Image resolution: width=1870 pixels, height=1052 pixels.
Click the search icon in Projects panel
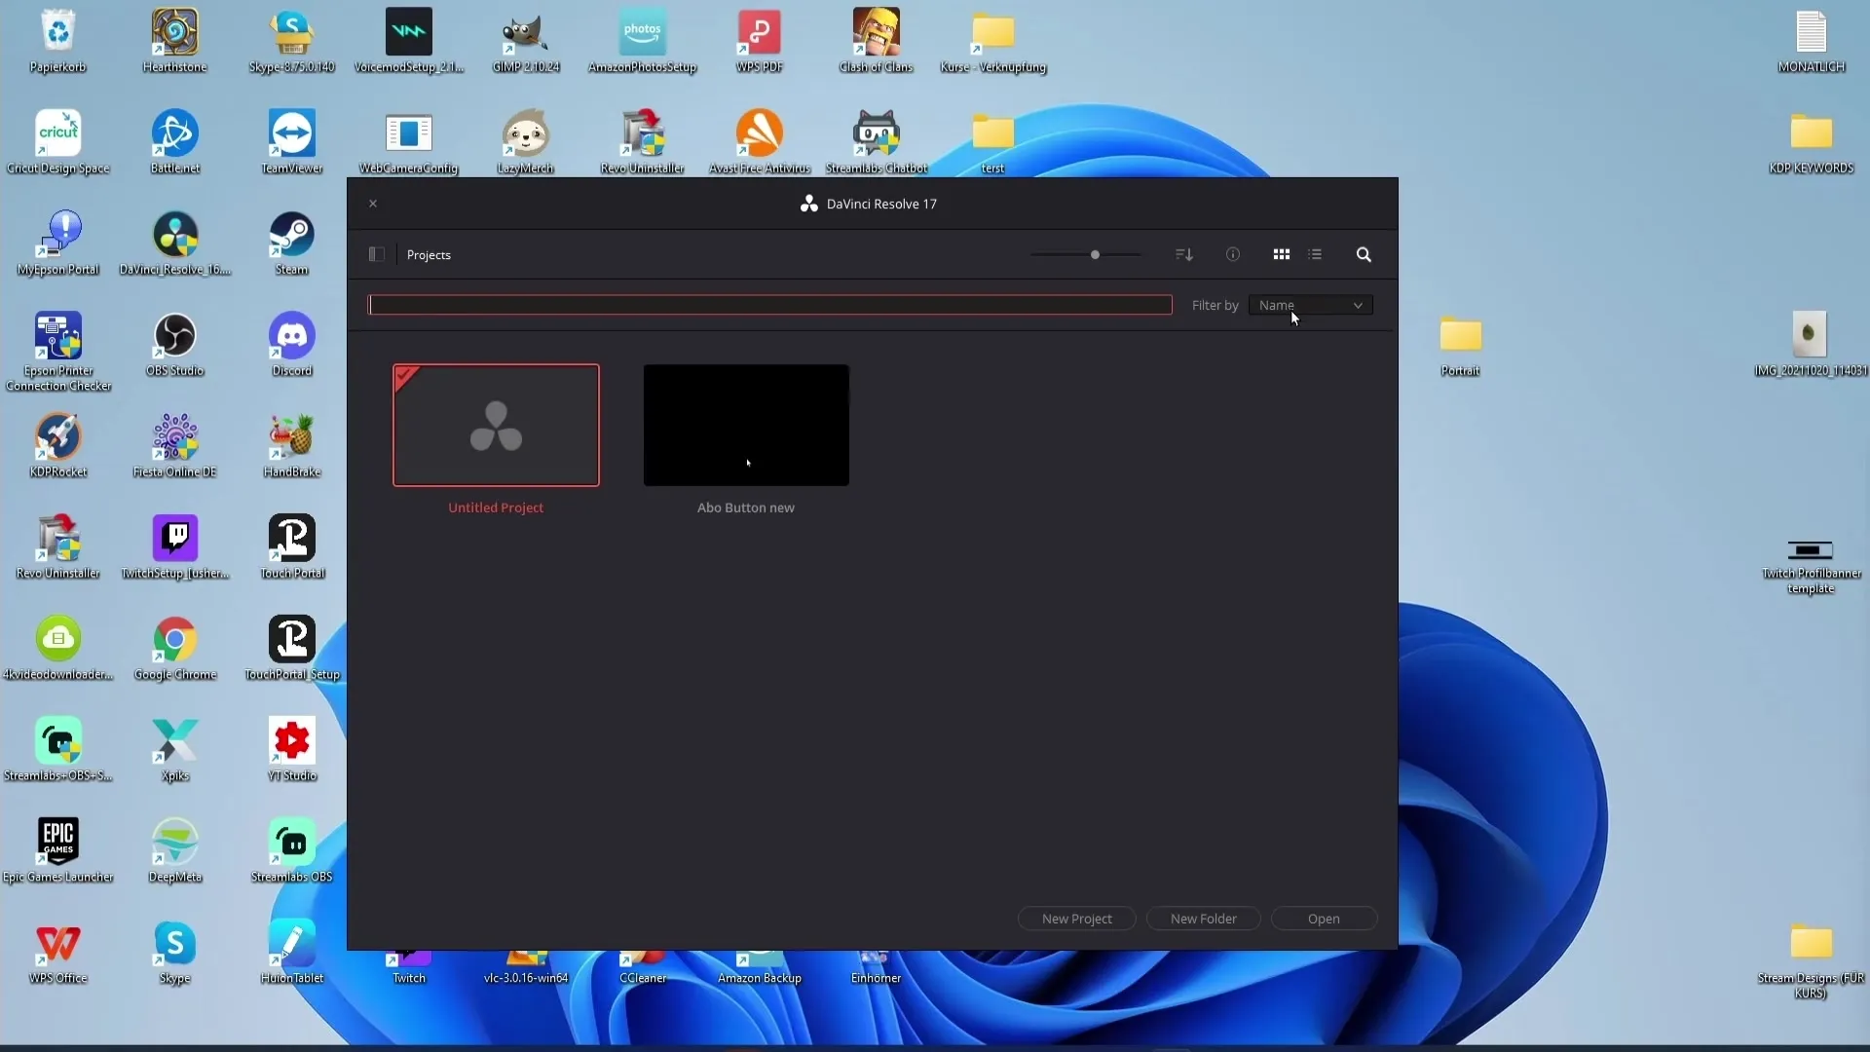1363,254
